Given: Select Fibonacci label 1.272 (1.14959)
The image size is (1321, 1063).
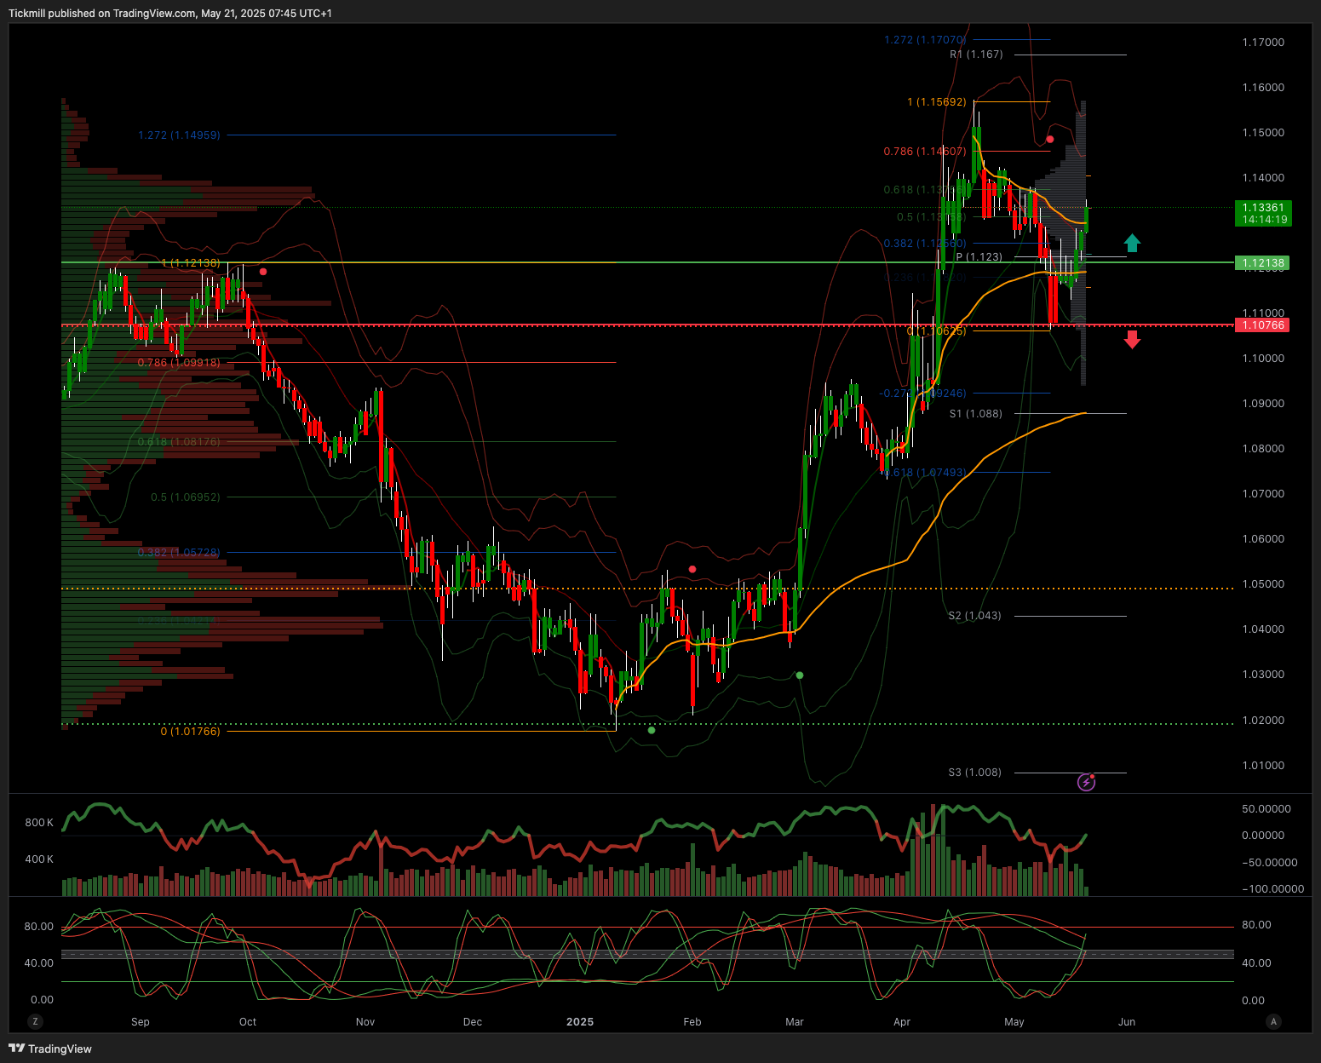Looking at the screenshot, I should [x=179, y=135].
